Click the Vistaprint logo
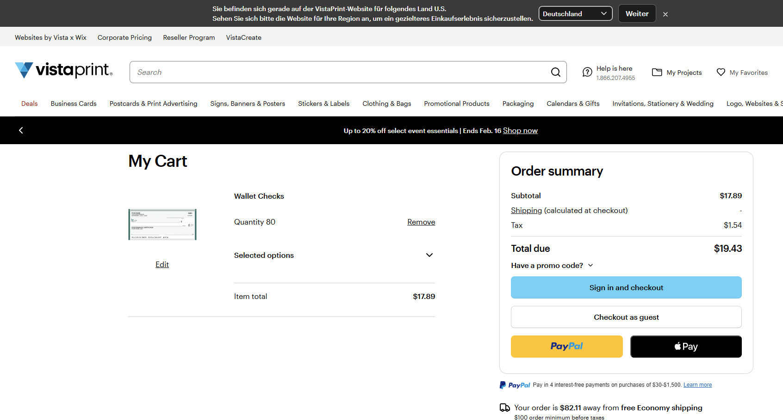783x420 pixels. [x=64, y=70]
